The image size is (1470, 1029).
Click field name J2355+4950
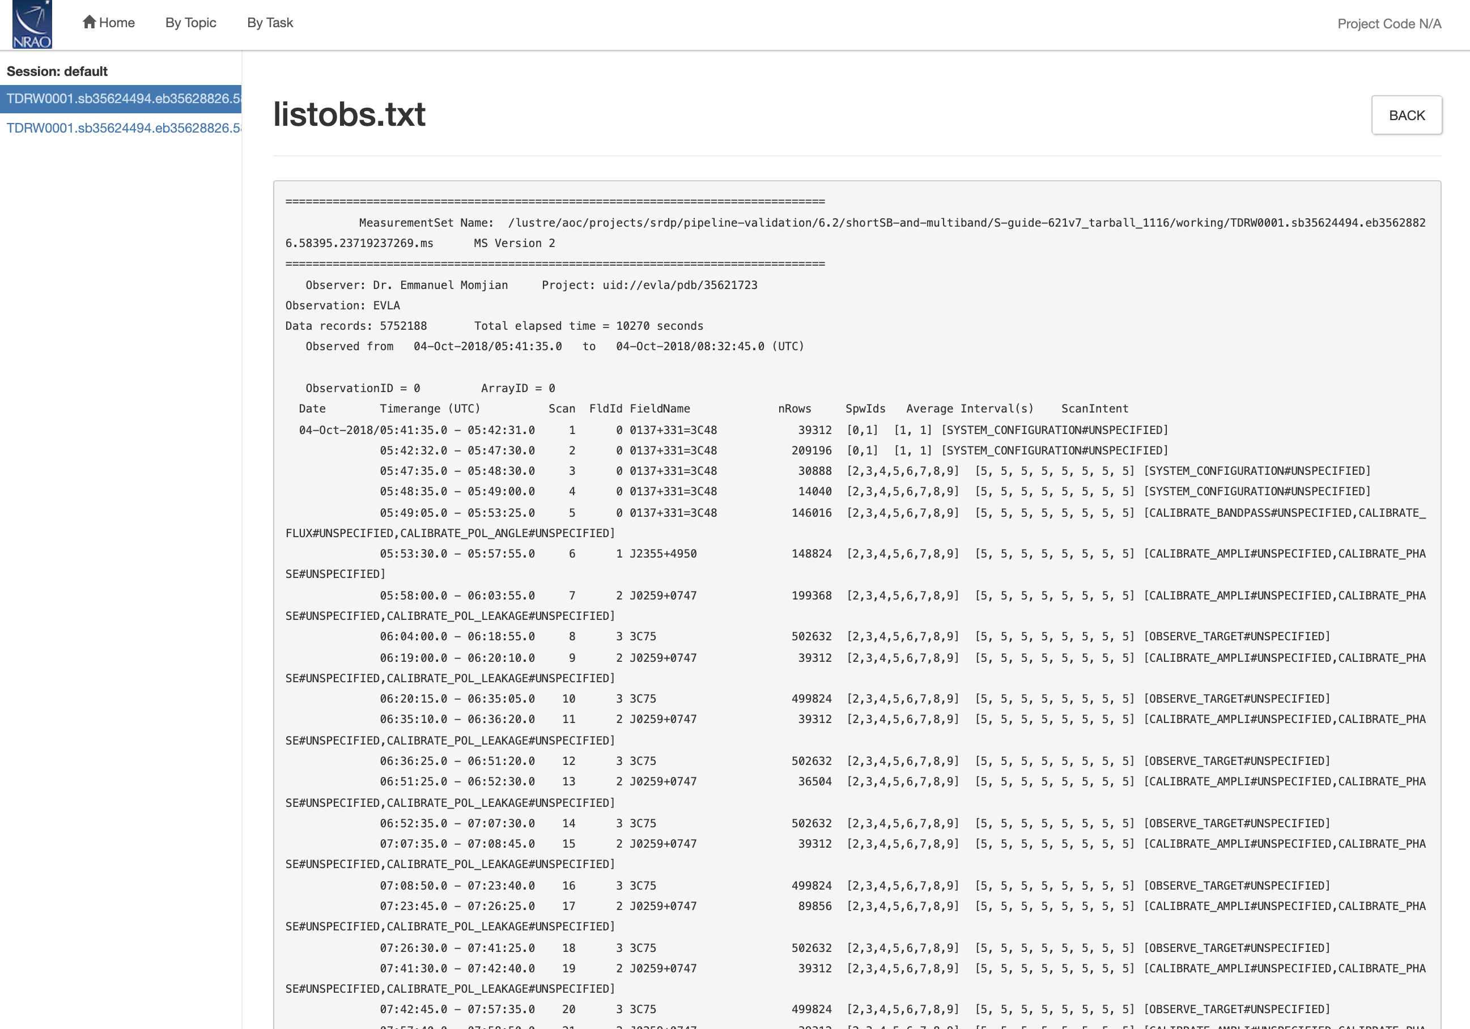(x=662, y=554)
